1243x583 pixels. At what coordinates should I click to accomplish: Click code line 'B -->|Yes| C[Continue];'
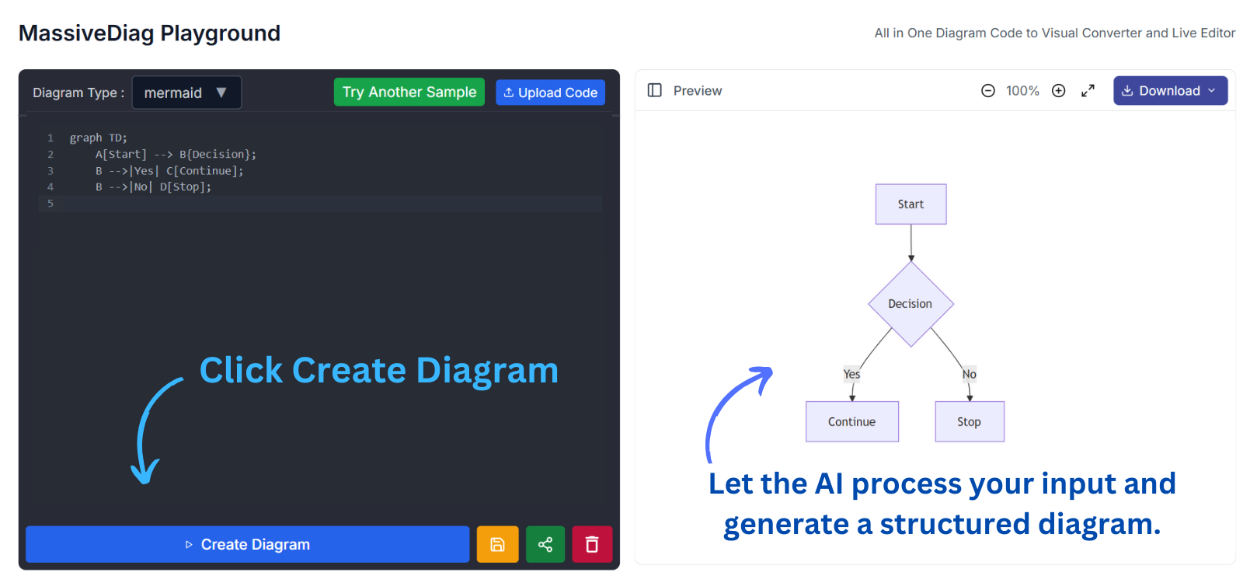coord(169,170)
